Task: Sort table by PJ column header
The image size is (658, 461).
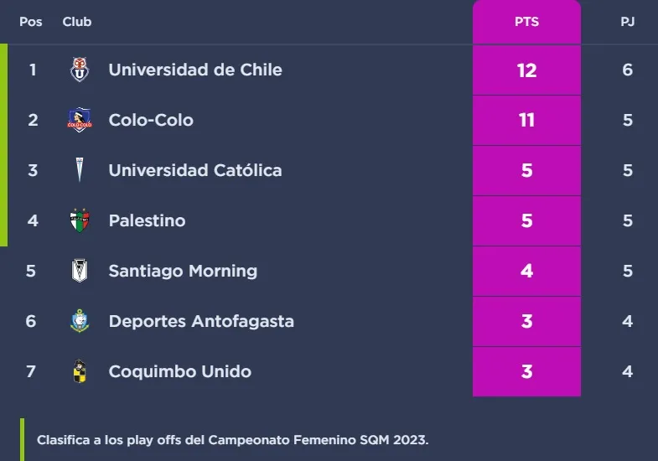Action: 627,22
